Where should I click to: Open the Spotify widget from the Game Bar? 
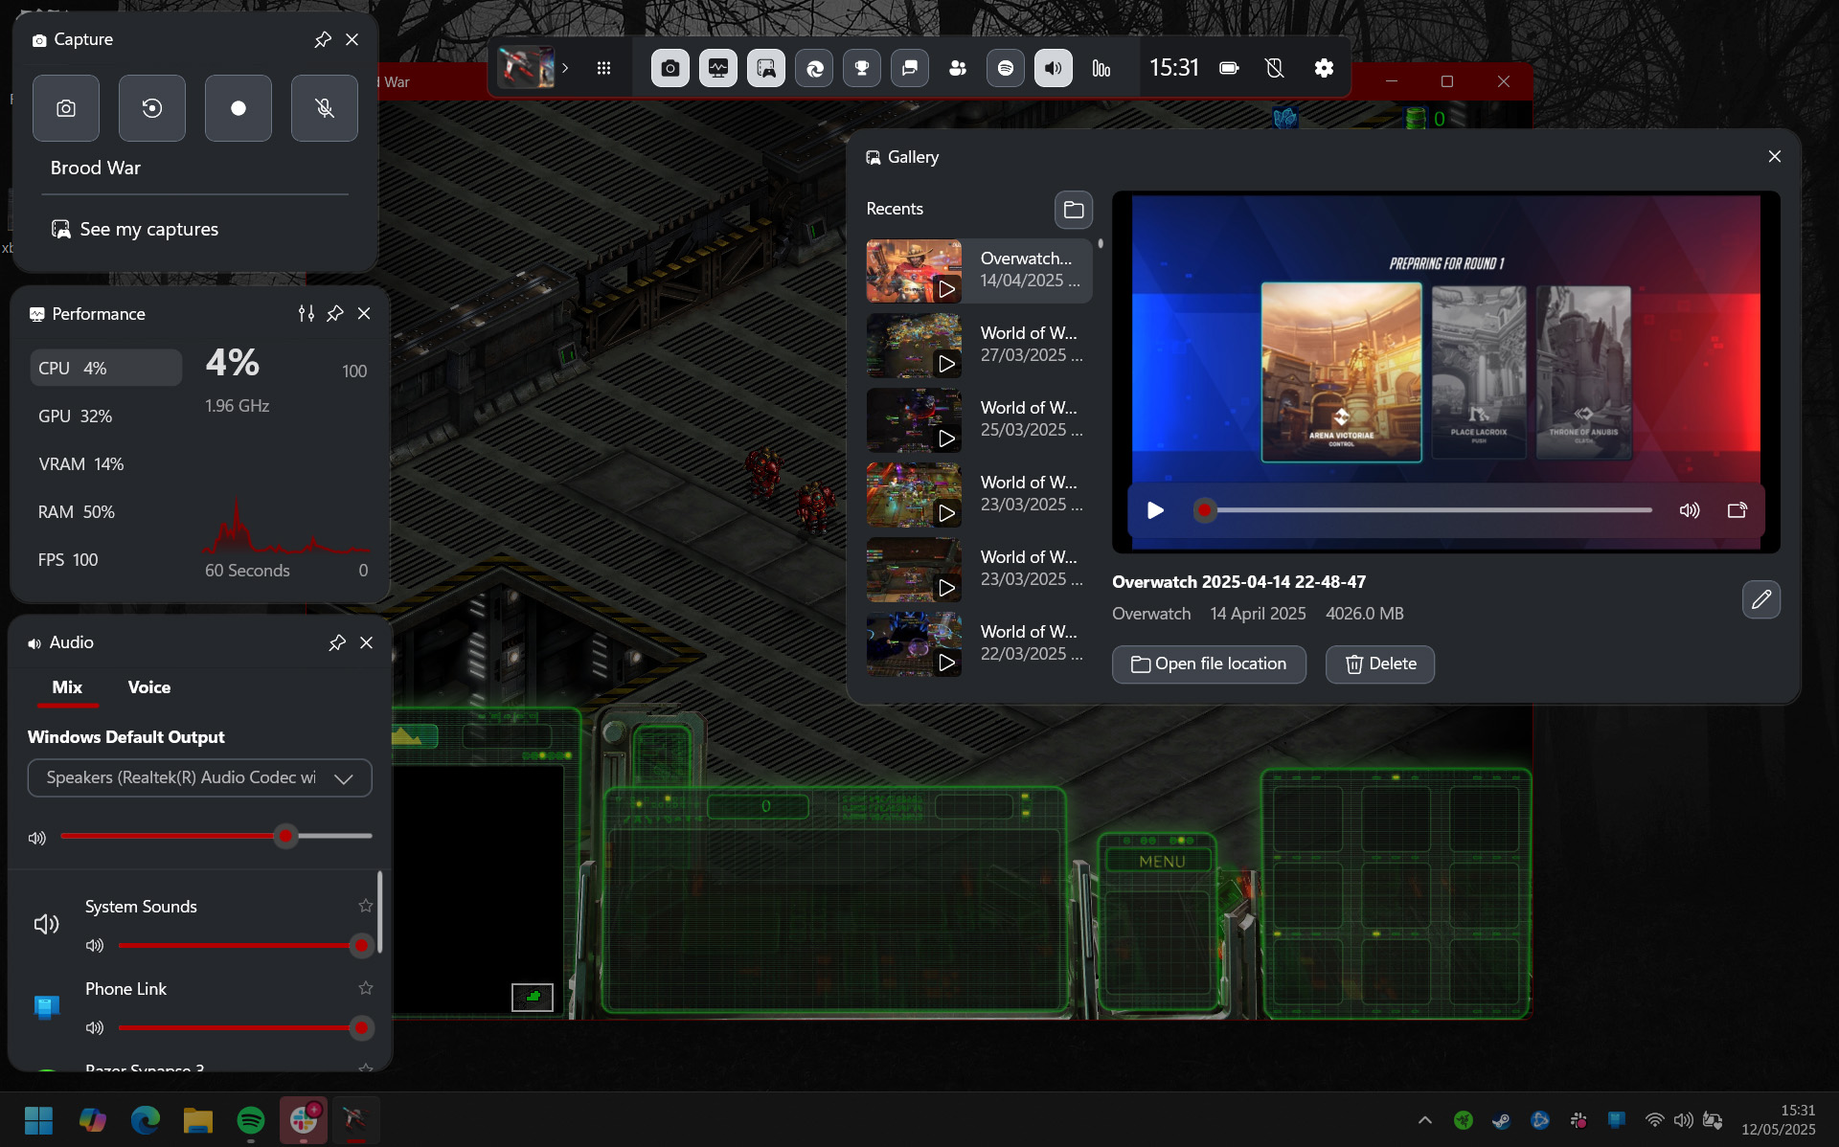[x=1006, y=68]
